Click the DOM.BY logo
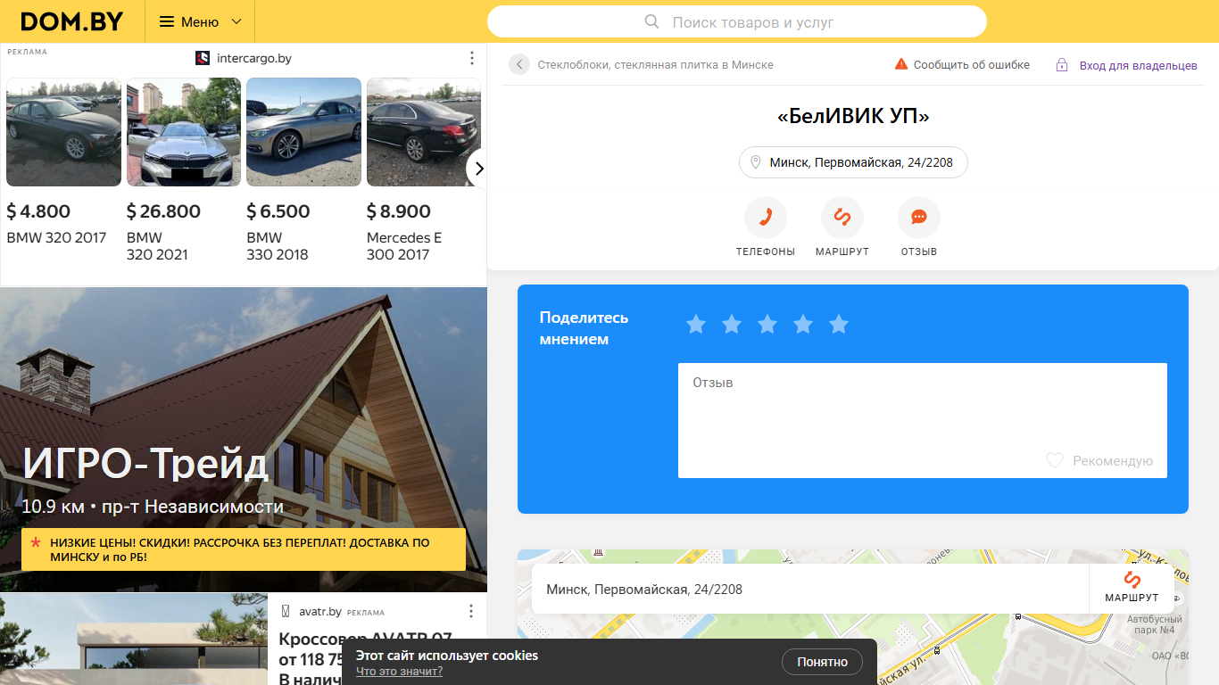The width and height of the screenshot is (1219, 685). click(71, 21)
